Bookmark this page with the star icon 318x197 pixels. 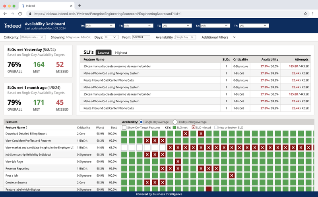(x=305, y=14)
